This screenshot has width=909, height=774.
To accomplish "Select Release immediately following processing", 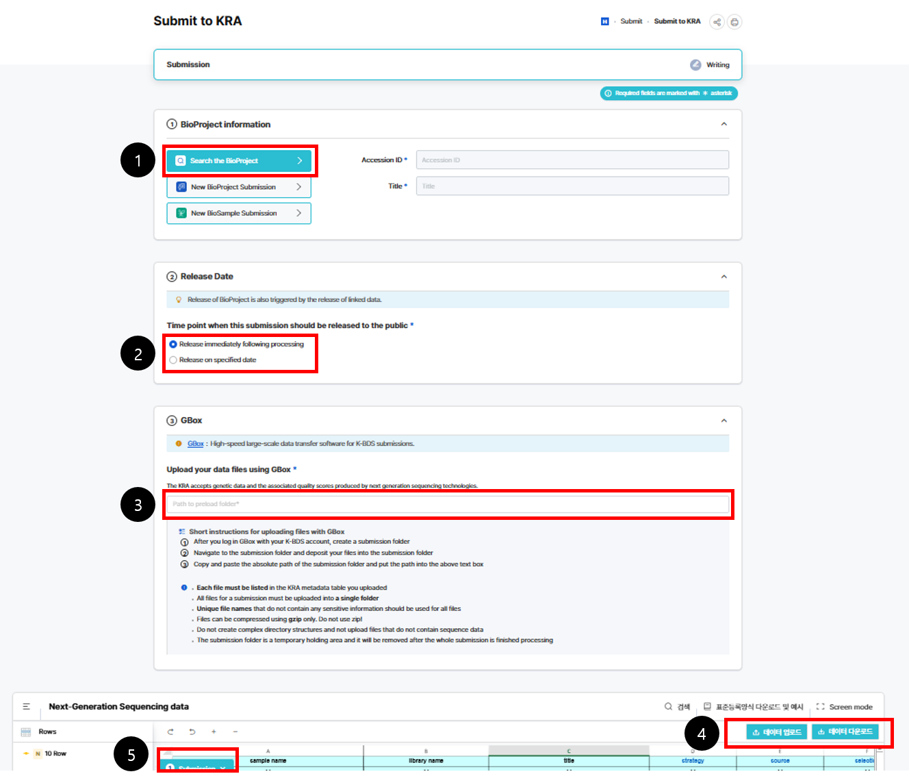I will (173, 345).
